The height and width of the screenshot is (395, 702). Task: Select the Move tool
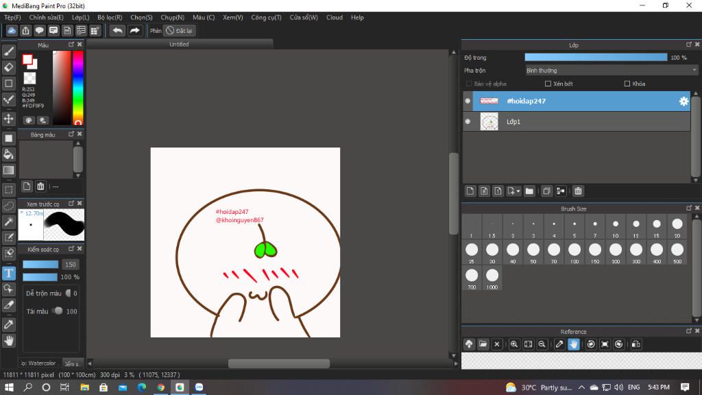click(8, 119)
